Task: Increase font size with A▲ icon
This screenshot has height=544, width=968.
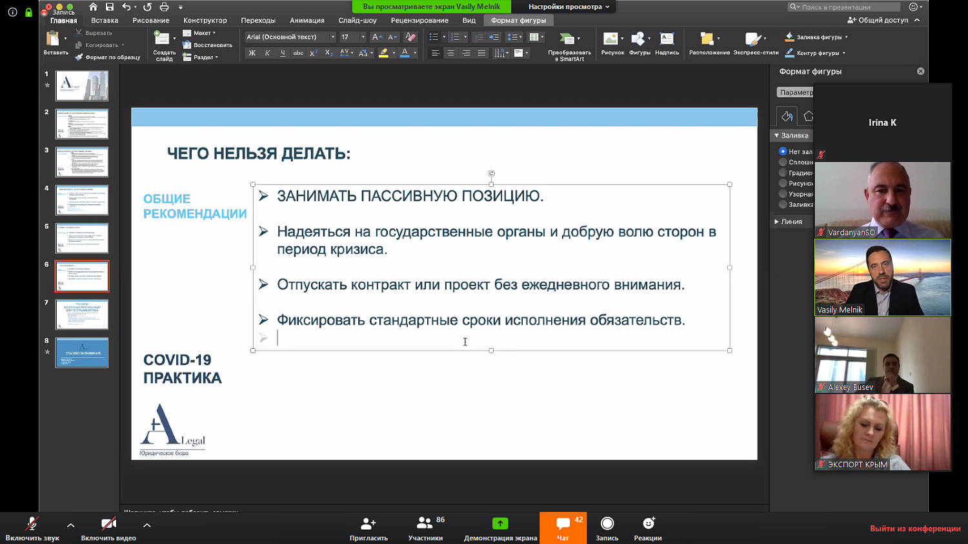Action: [377, 37]
